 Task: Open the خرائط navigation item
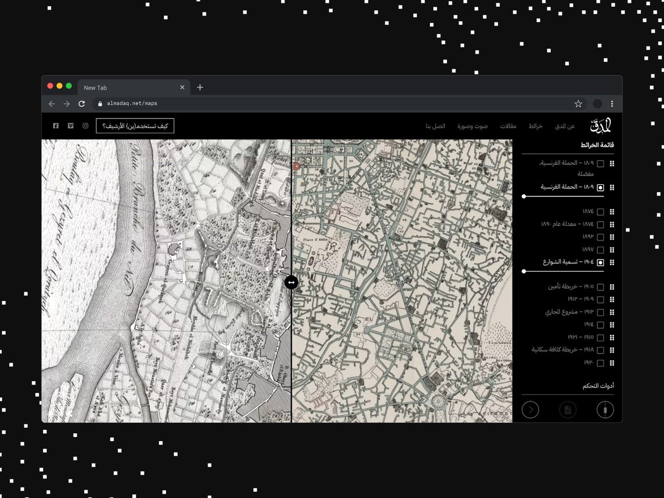pyautogui.click(x=535, y=126)
